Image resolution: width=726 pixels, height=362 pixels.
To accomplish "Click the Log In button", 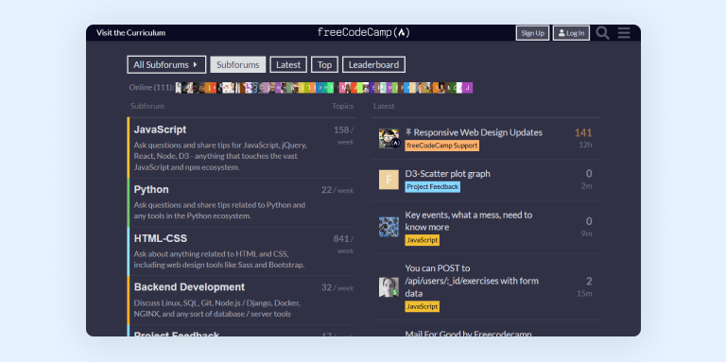I will [571, 33].
